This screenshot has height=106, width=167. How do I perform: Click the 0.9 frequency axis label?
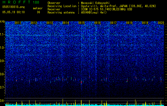(2, 61)
